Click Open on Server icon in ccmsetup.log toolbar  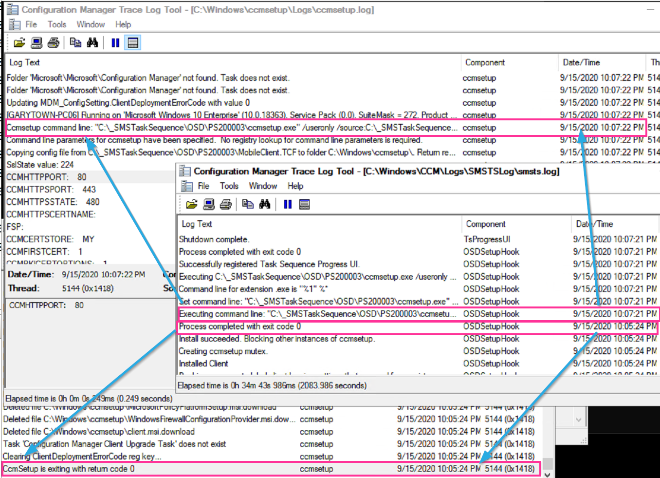point(37,43)
